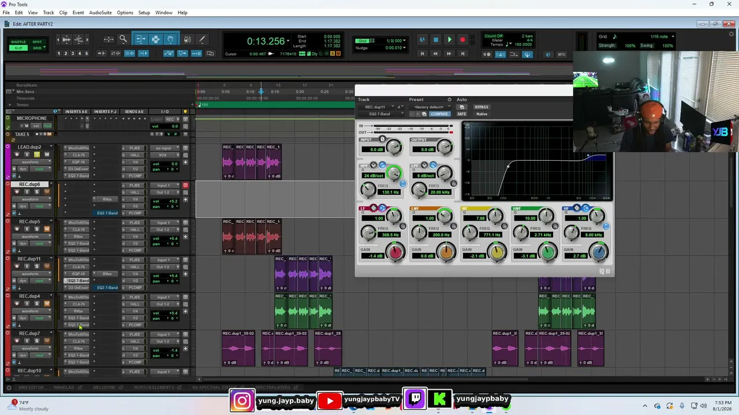Return to session start
739x415 pixels.
click(x=422, y=54)
